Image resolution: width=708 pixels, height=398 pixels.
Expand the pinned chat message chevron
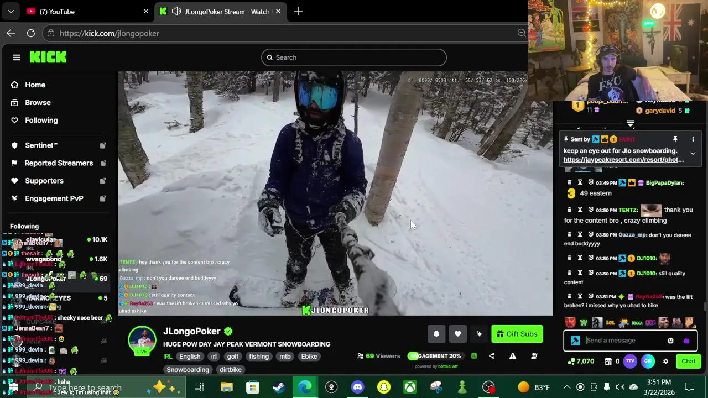(x=693, y=154)
